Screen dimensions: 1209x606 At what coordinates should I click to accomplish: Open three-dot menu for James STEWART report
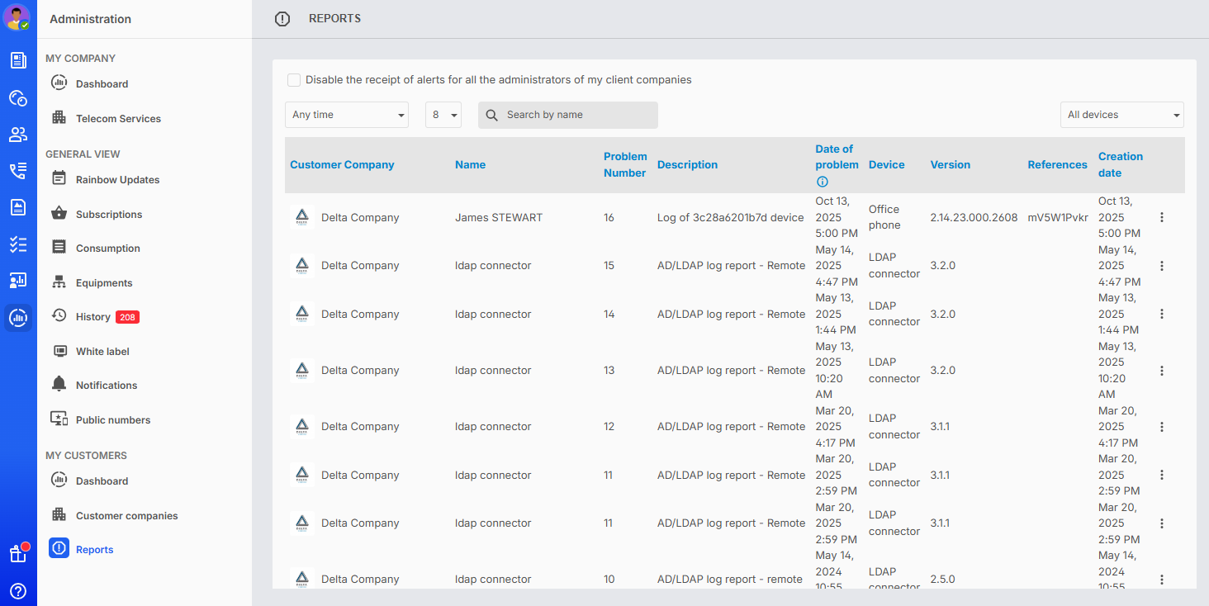click(1161, 217)
